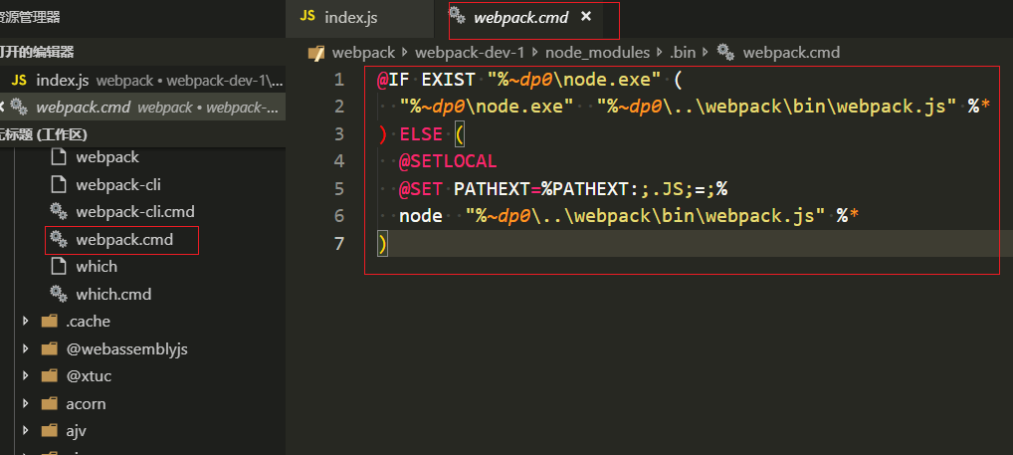Click the JS icon on the index.js tab
1013x455 pixels.
pyautogui.click(x=307, y=17)
